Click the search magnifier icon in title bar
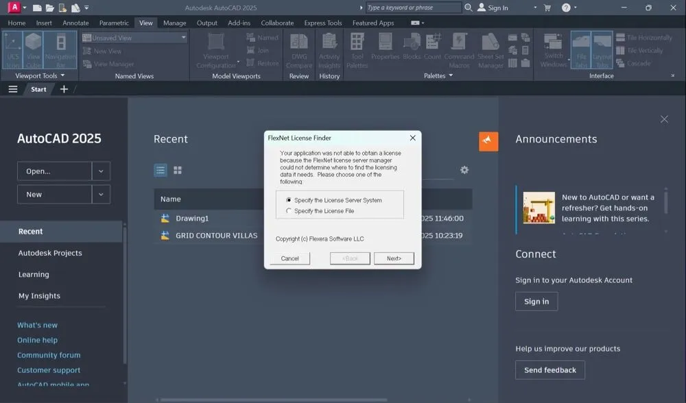The image size is (686, 403). tap(468, 8)
